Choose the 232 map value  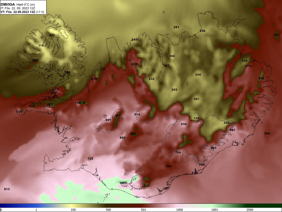click(x=151, y=79)
